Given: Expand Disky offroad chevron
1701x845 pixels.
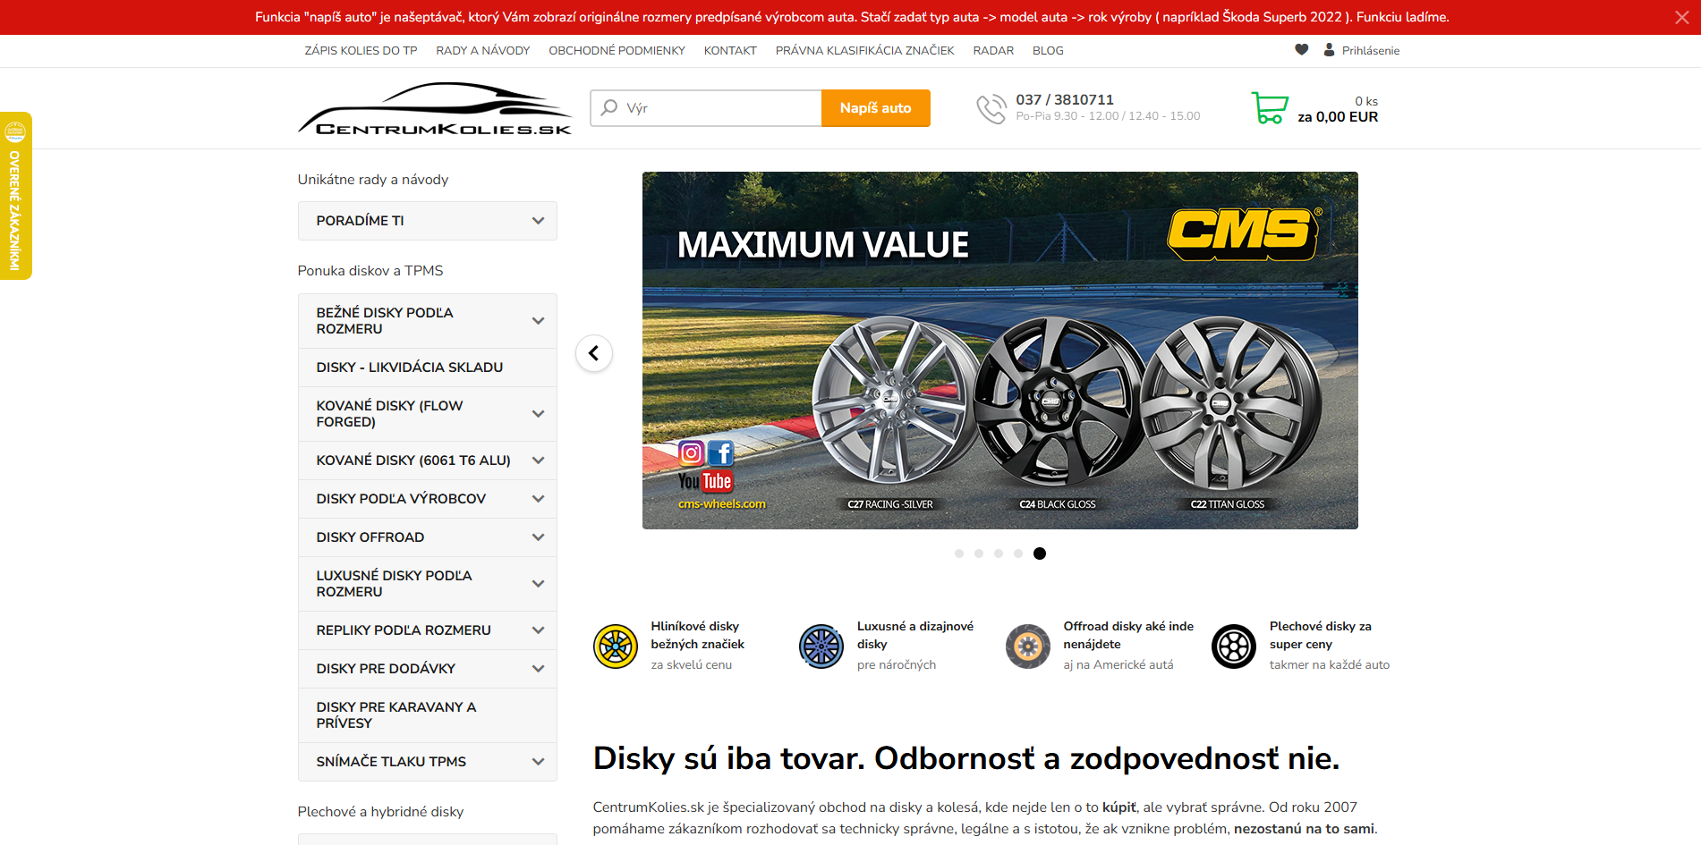Looking at the screenshot, I should pos(538,537).
